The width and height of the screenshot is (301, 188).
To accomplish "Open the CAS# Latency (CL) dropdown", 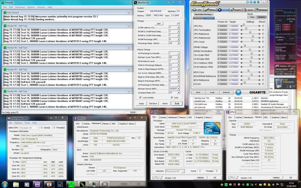I will click(178, 28).
